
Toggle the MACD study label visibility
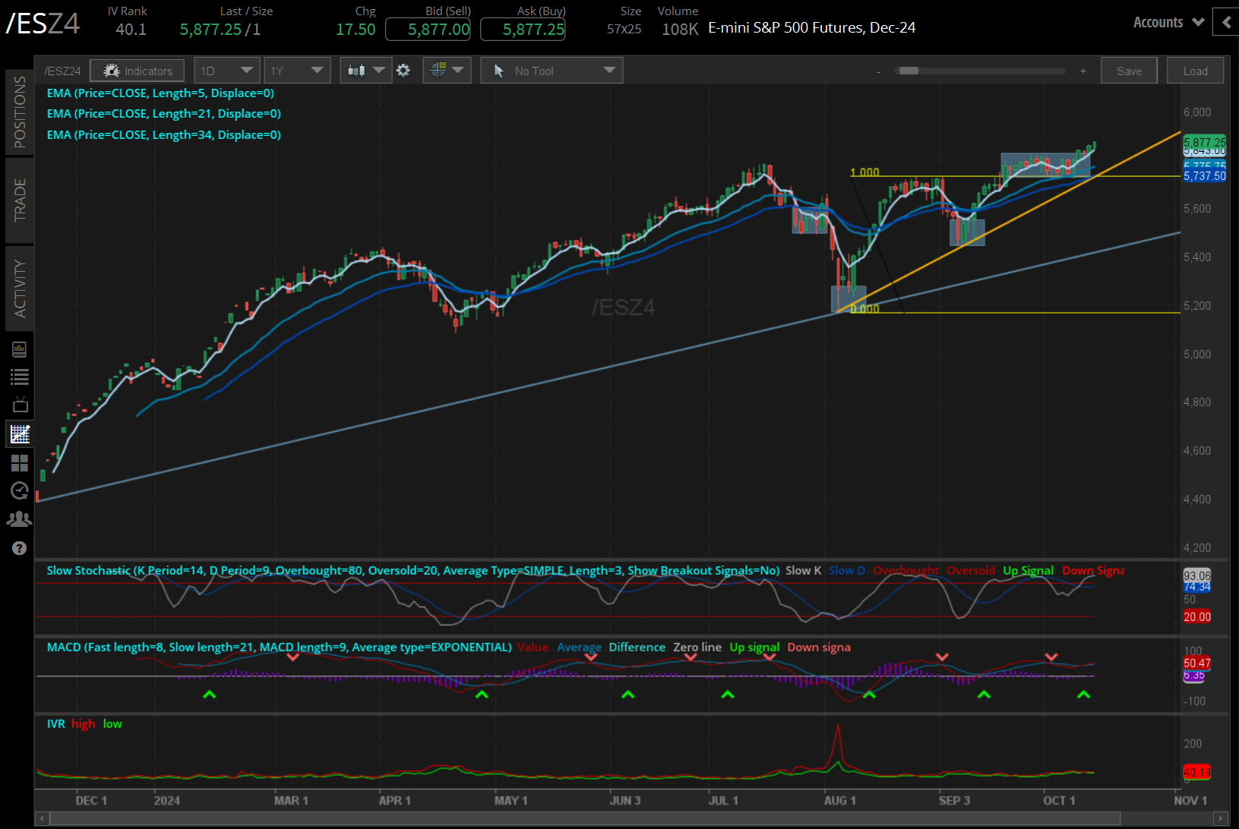pos(278,647)
